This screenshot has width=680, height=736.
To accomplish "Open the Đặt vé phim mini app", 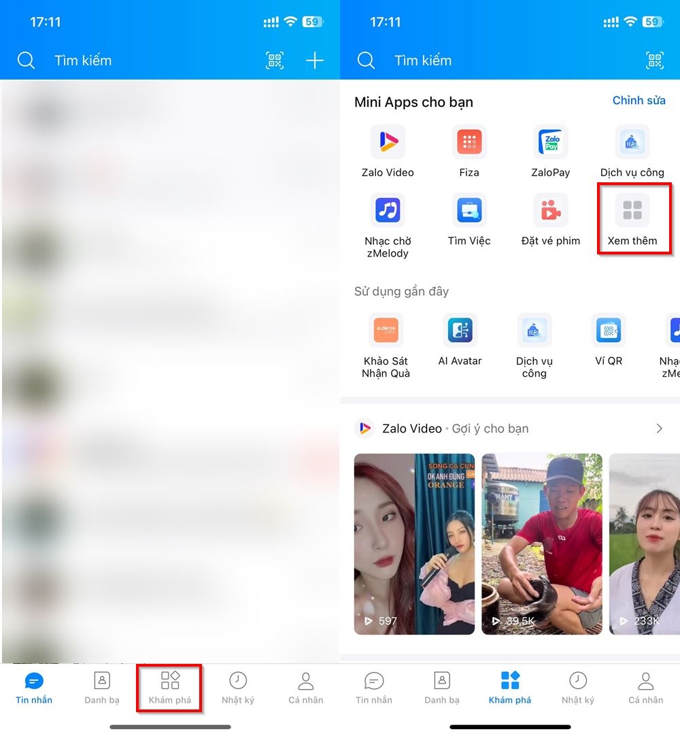I will 551,220.
